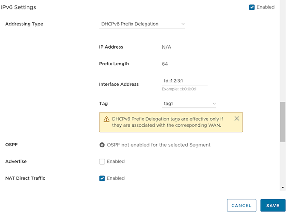Save the IPv6 settings
Screen dimensions: 289x215
pos(272,206)
